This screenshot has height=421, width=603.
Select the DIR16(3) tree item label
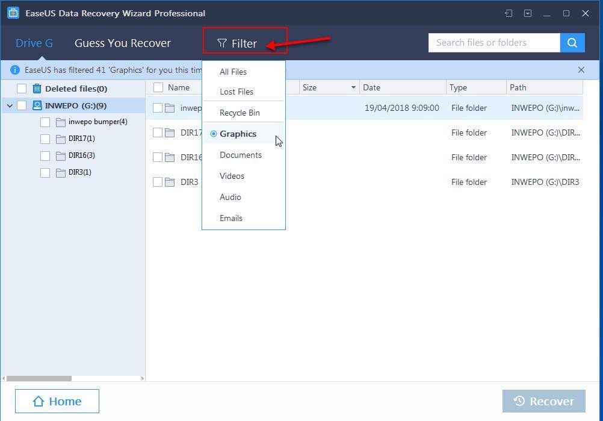click(x=81, y=155)
